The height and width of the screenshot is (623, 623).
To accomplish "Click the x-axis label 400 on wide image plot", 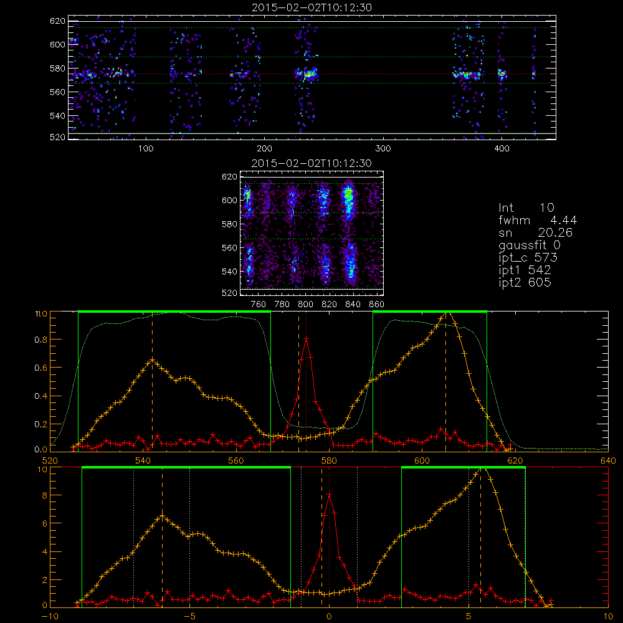I will click(502, 149).
